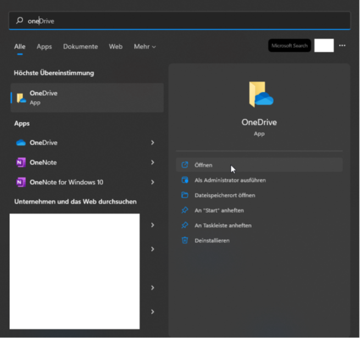Image resolution: width=360 pixels, height=338 pixels.
Task: Click the OneDrive cloud icon under Apps
Action: [x=21, y=143]
